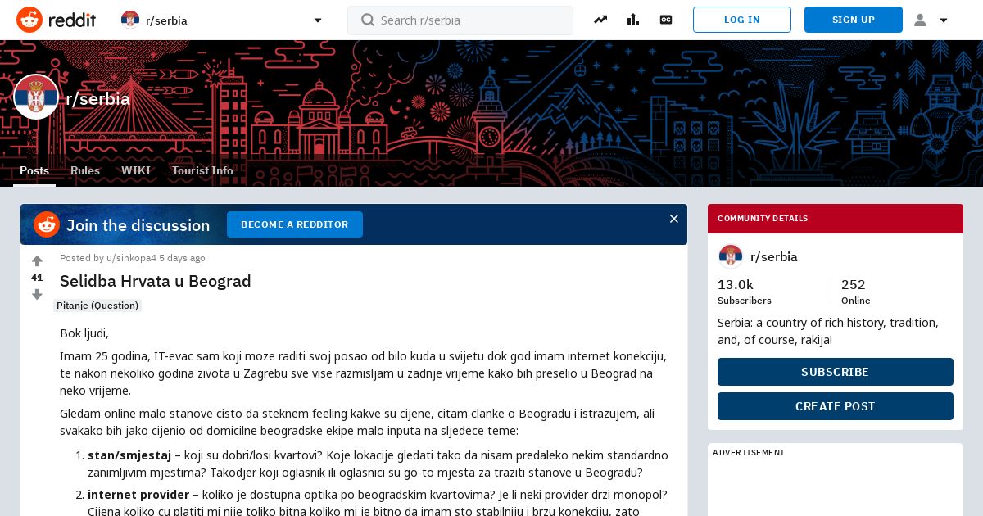Viewport: 983px width, 516px height.
Task: Click the 'stan/smjestaj' list item heading
Action: coord(129,455)
